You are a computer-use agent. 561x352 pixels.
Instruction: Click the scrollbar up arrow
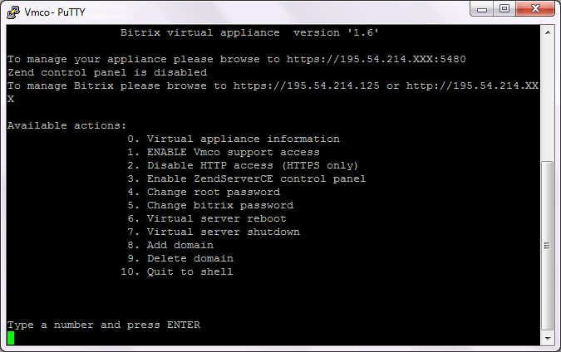(547, 32)
